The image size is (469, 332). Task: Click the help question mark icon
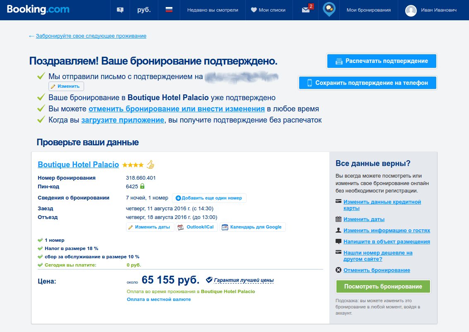point(120,10)
